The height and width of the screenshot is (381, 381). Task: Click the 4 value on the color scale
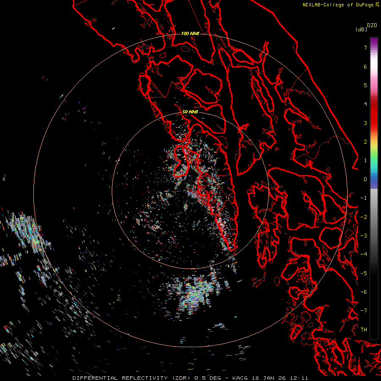(365, 104)
